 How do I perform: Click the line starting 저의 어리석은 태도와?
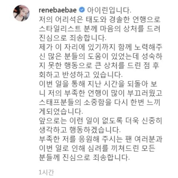click(x=100, y=19)
